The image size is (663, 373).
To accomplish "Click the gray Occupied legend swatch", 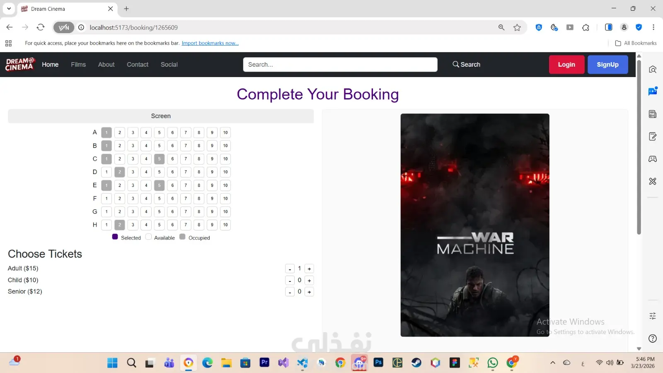I will 182,237.
